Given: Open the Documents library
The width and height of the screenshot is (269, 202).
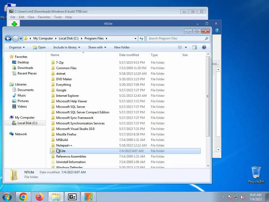Looking at the screenshot, I should pos(25,90).
